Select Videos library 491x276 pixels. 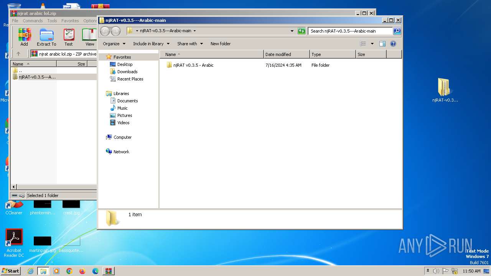[123, 123]
